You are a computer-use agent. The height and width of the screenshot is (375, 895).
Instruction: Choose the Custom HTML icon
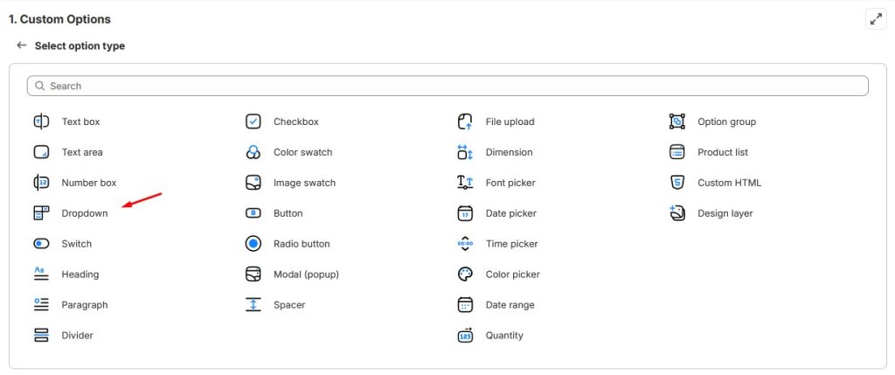click(676, 183)
